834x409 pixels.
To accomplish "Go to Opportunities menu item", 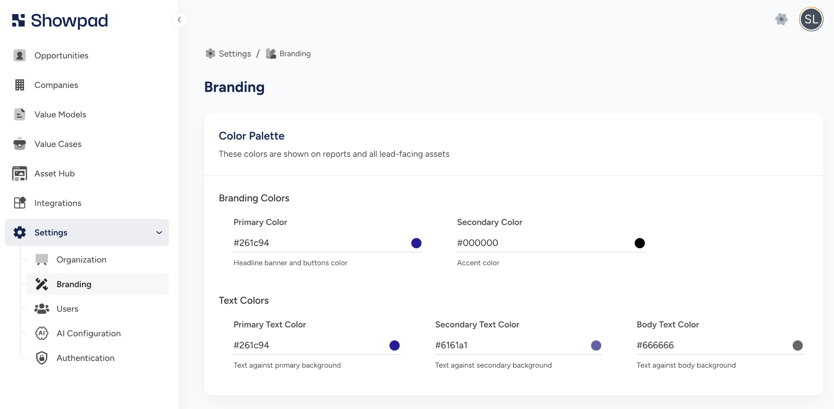I will pos(61,55).
